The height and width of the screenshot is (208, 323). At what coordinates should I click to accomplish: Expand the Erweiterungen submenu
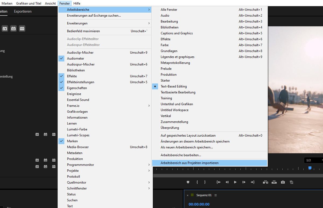coord(105,23)
